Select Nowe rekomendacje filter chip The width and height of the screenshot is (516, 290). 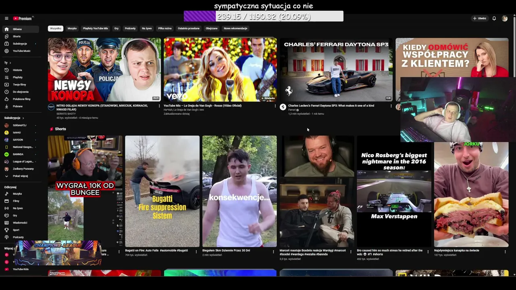(236, 29)
